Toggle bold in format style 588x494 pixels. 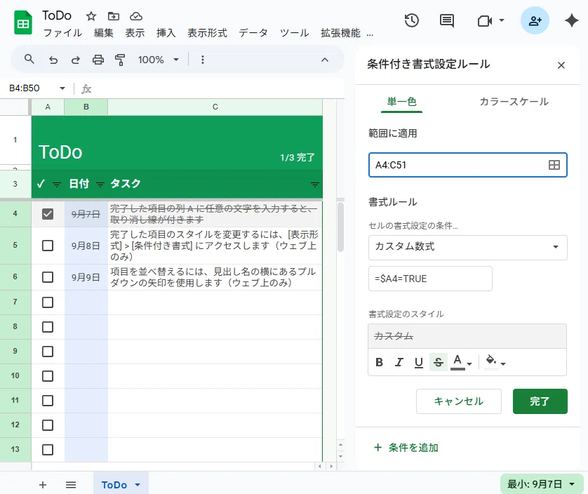click(x=379, y=362)
